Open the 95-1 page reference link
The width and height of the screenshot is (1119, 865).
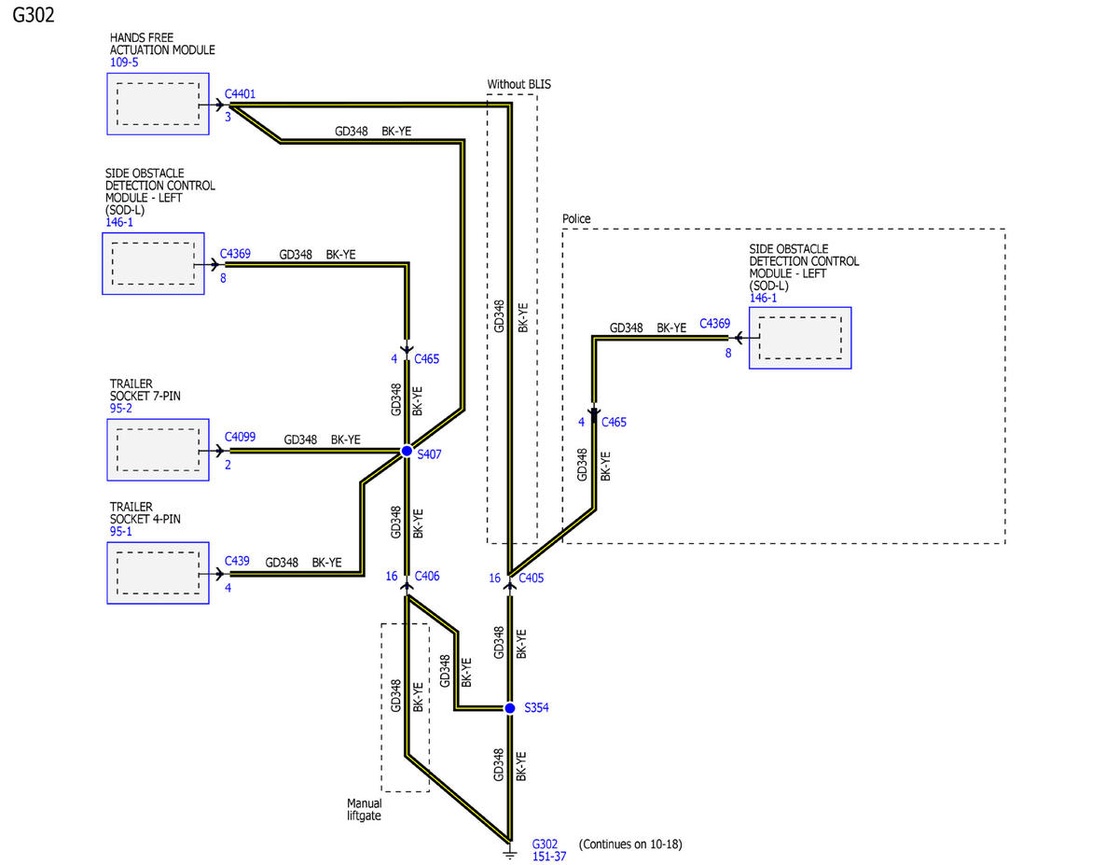[x=121, y=532]
